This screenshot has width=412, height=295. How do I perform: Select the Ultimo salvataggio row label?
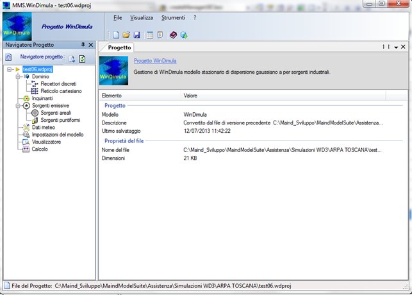pos(121,131)
